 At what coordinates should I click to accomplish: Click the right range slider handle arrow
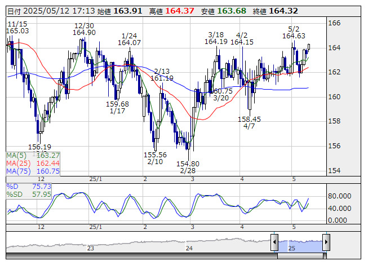pos(326,242)
